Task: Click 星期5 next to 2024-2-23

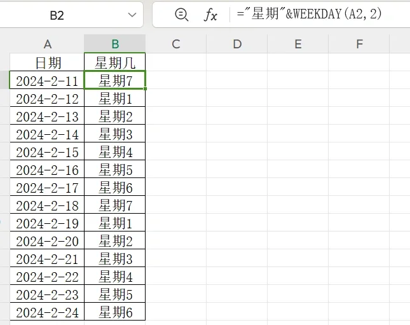Action: click(x=115, y=294)
